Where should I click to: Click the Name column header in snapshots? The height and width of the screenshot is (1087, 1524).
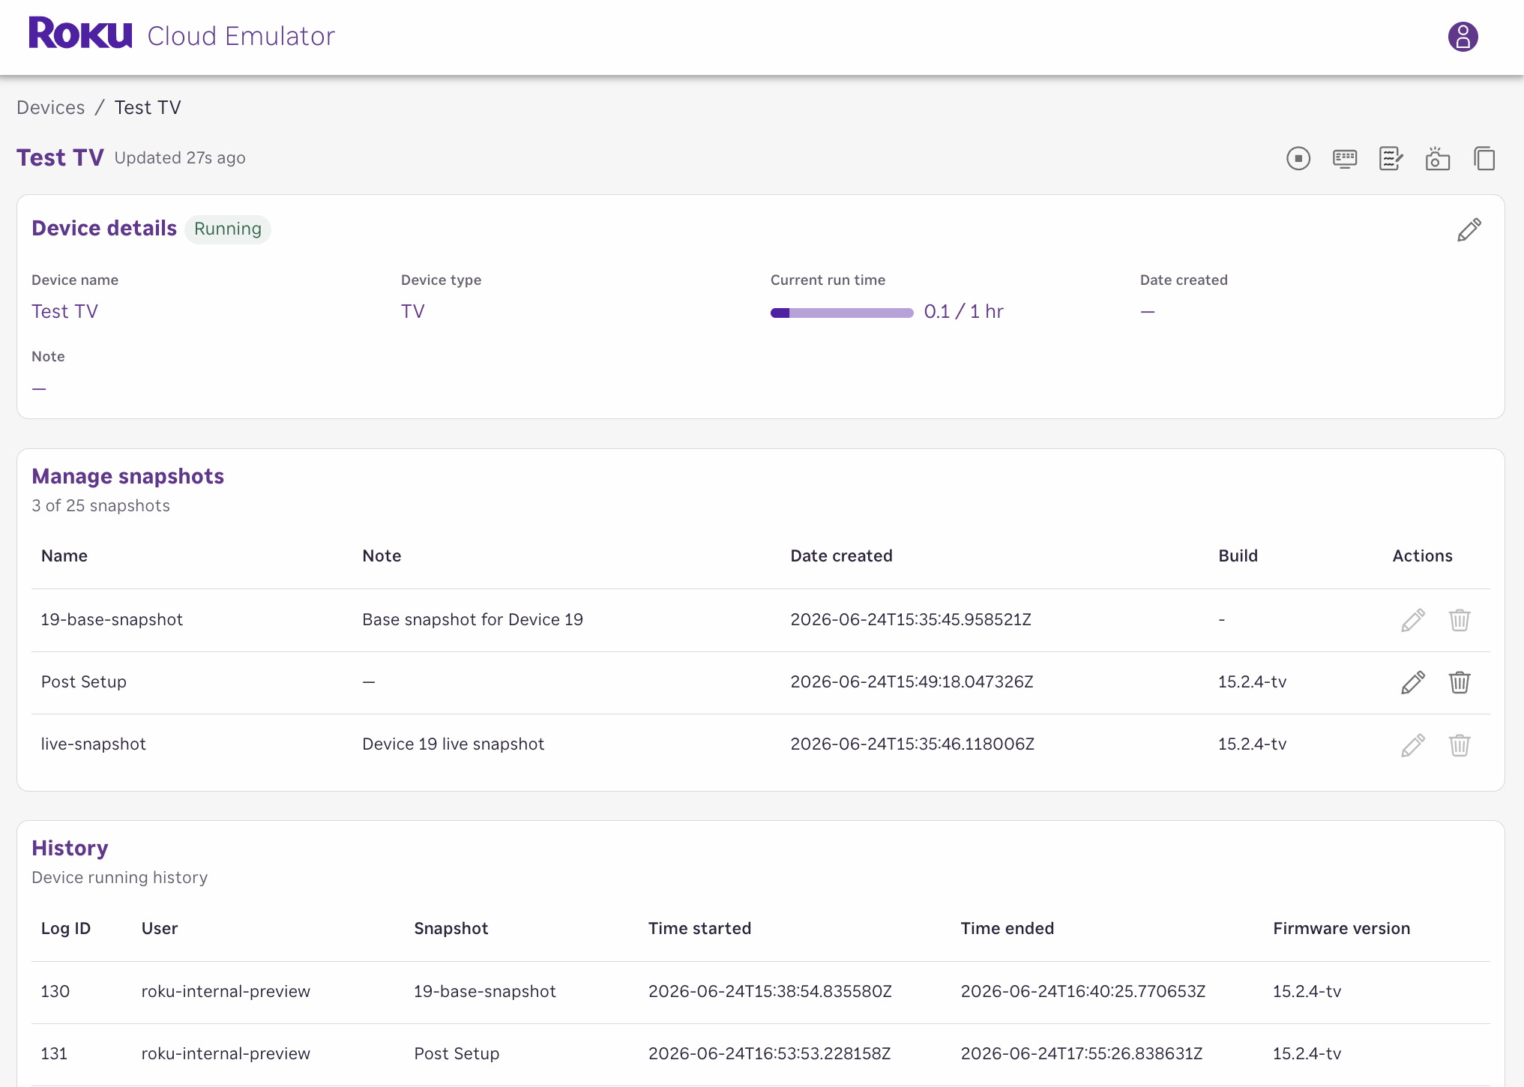(64, 555)
